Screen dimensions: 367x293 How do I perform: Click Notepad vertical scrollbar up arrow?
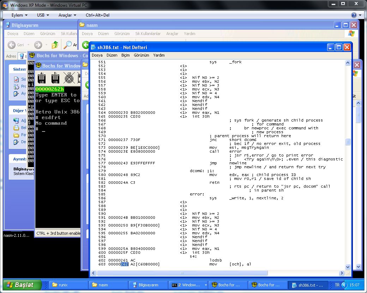coord(348,63)
